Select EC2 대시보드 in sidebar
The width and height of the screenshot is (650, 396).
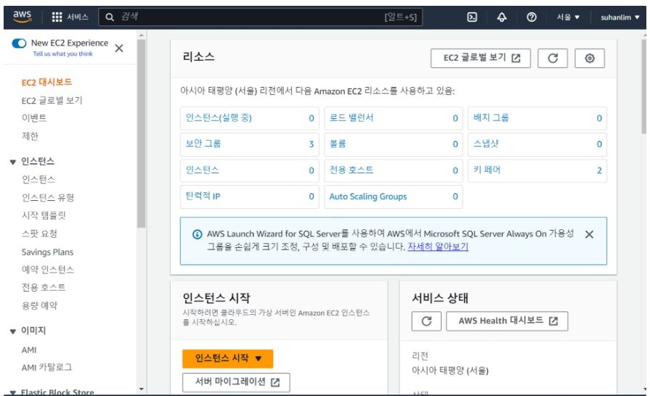46,82
